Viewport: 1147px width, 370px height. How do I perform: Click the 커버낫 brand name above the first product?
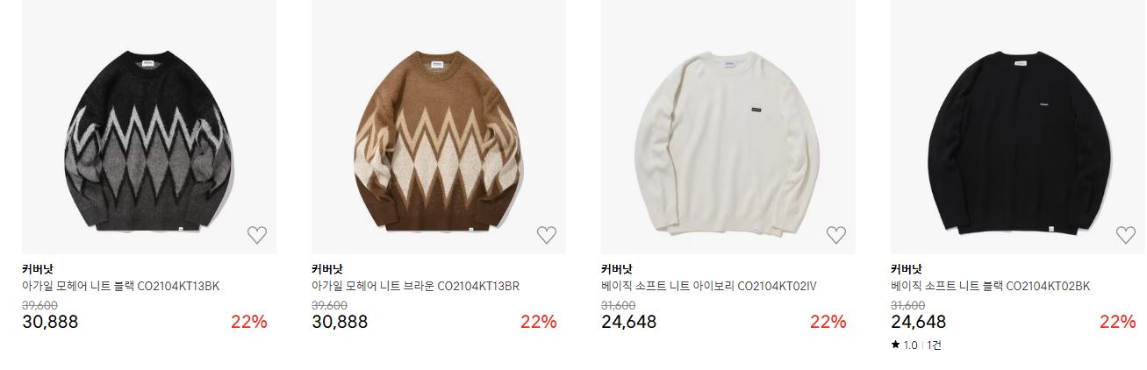coord(38,269)
